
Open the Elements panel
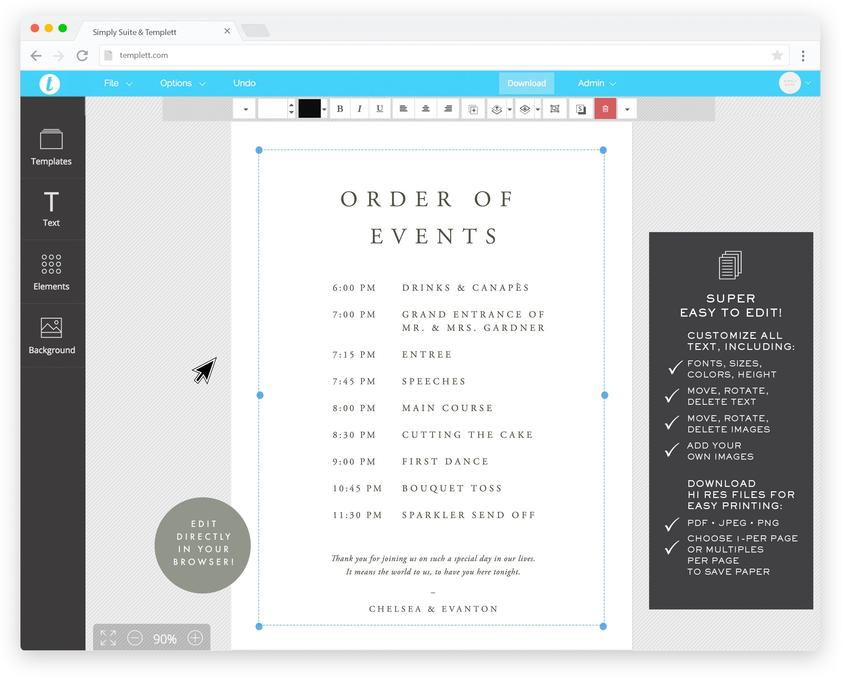[51, 272]
